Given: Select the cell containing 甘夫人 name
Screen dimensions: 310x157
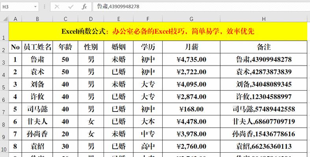Looking at the screenshot, I should 37,121.
